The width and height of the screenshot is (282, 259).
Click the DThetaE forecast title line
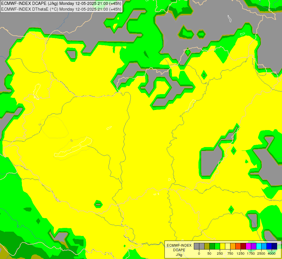tap(61, 9)
